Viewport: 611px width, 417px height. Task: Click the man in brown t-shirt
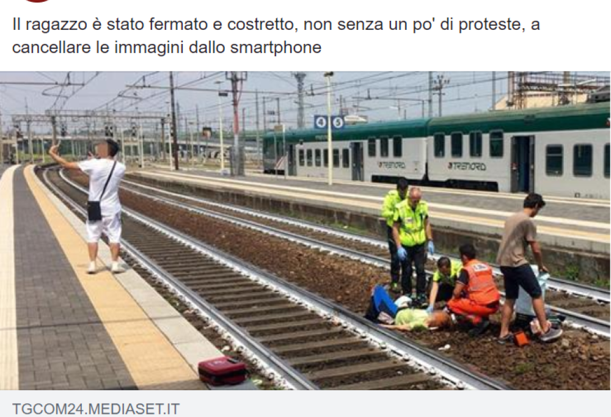tap(524, 268)
